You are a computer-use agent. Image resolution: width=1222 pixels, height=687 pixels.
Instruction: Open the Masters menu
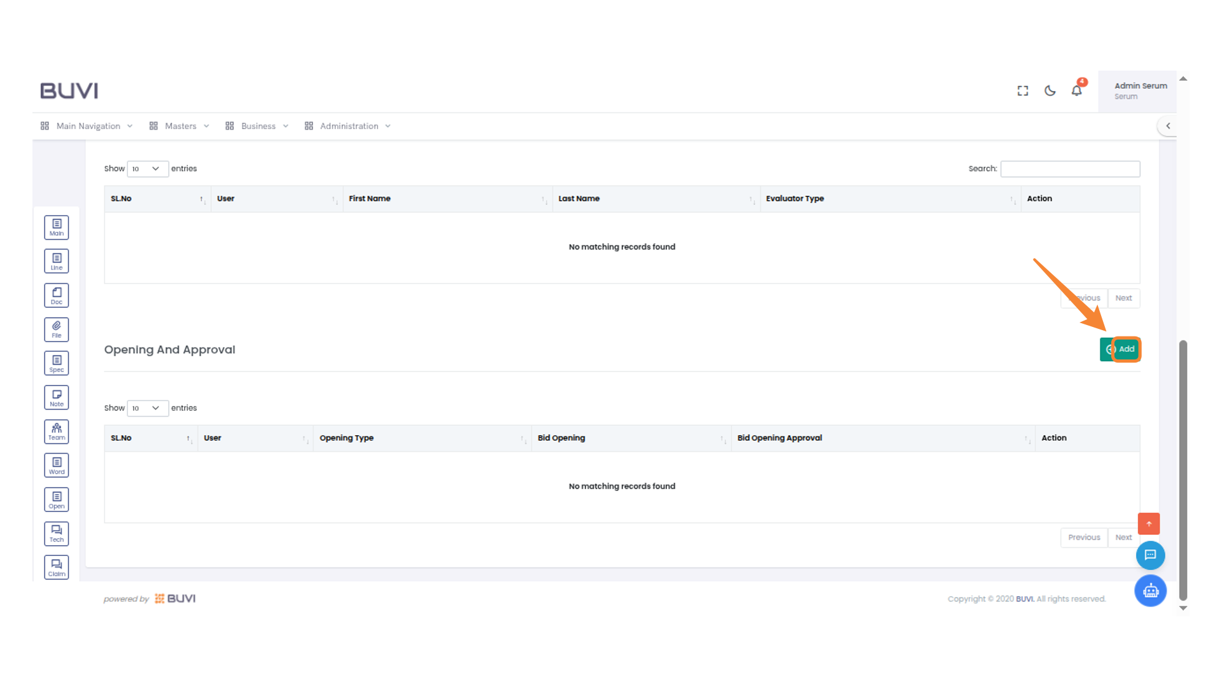pyautogui.click(x=179, y=126)
